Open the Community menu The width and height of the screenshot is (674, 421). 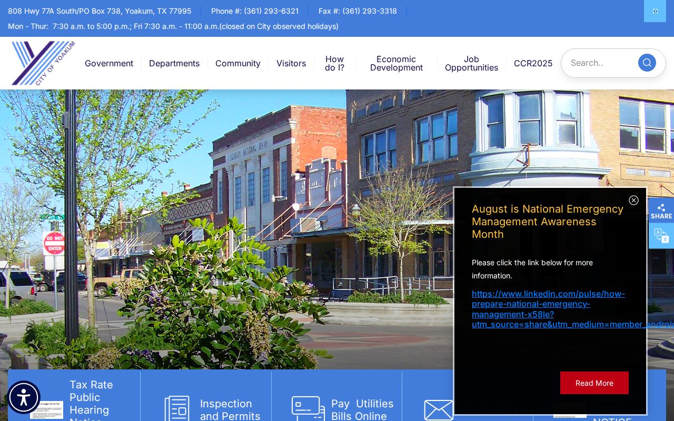(238, 63)
